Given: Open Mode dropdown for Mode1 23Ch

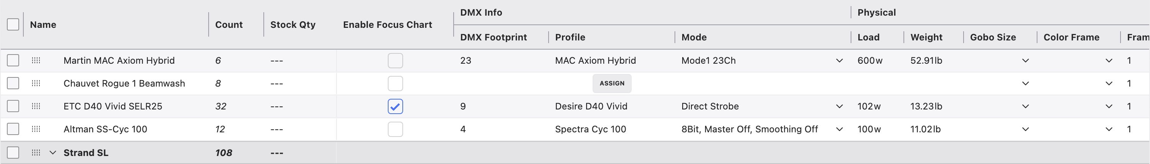Looking at the screenshot, I should pyautogui.click(x=839, y=60).
